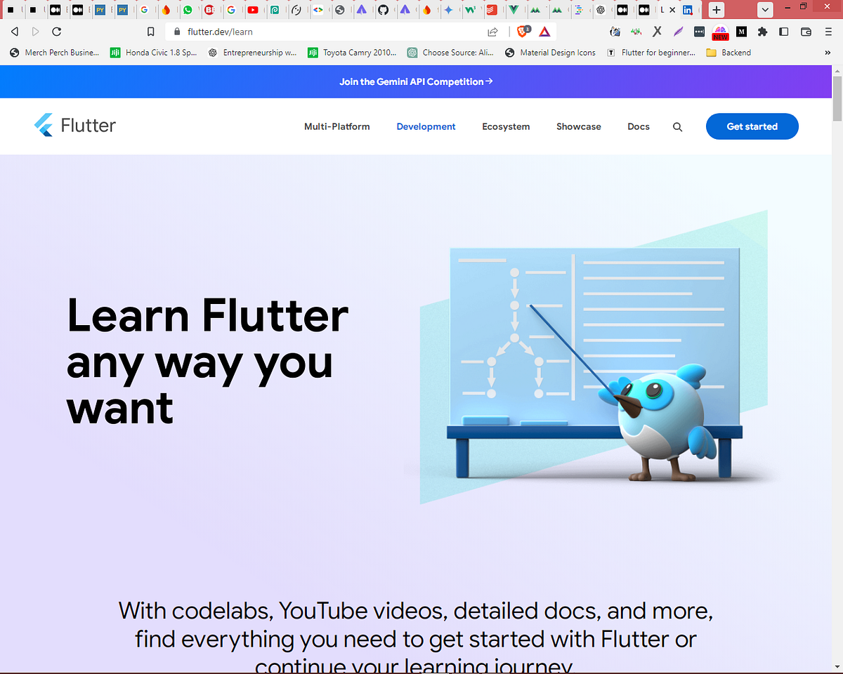Viewport: 843px width, 674px height.
Task: Share this page using the share icon
Action: tap(492, 32)
